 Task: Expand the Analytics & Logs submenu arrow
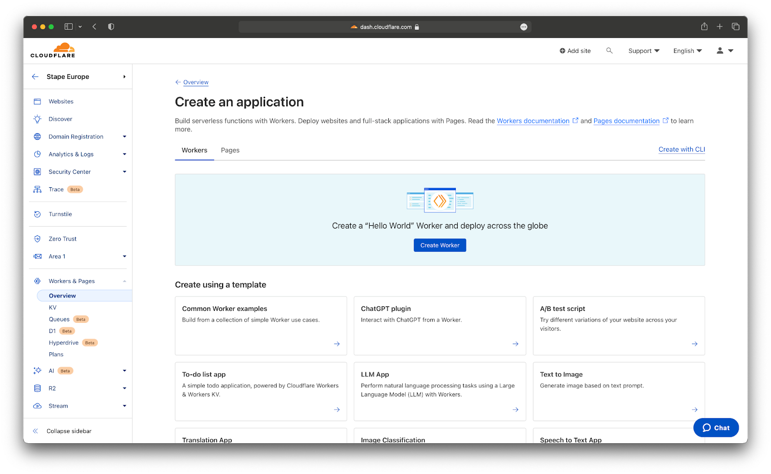tap(124, 154)
